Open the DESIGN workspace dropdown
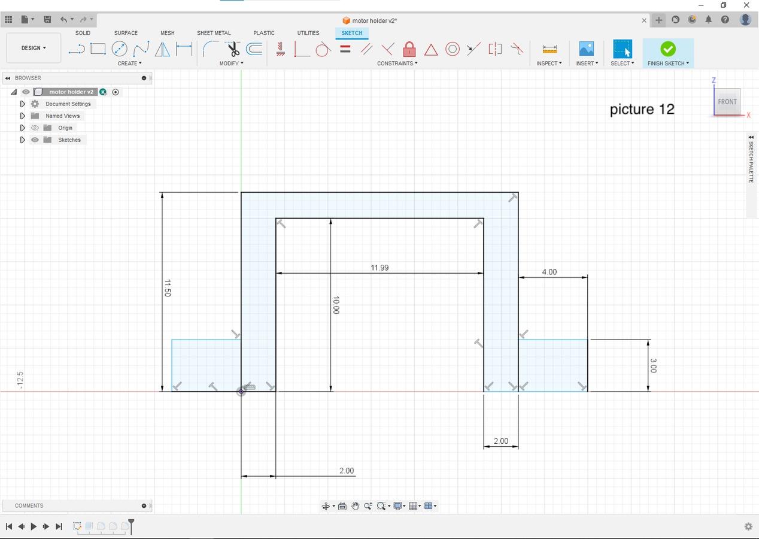 34,48
